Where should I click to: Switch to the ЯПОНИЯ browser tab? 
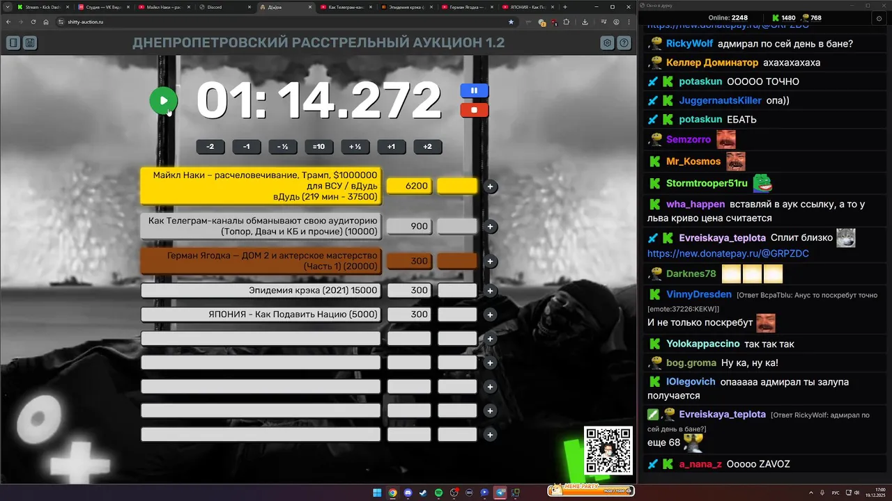(528, 7)
